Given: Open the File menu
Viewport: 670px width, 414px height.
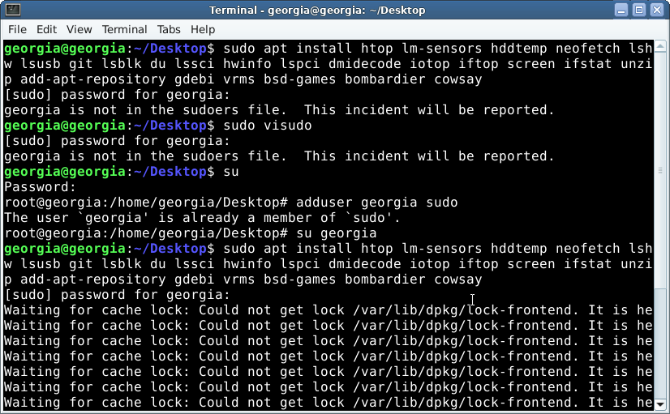Looking at the screenshot, I should click(x=17, y=29).
